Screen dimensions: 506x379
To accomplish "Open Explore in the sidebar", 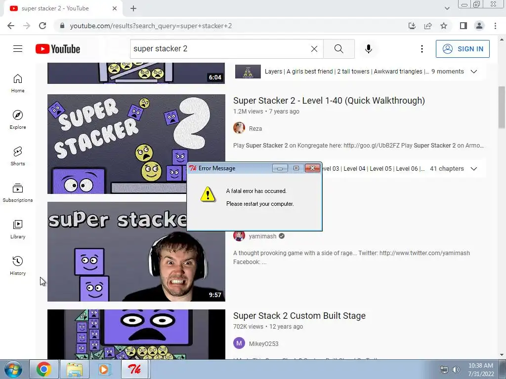I will click(x=18, y=120).
